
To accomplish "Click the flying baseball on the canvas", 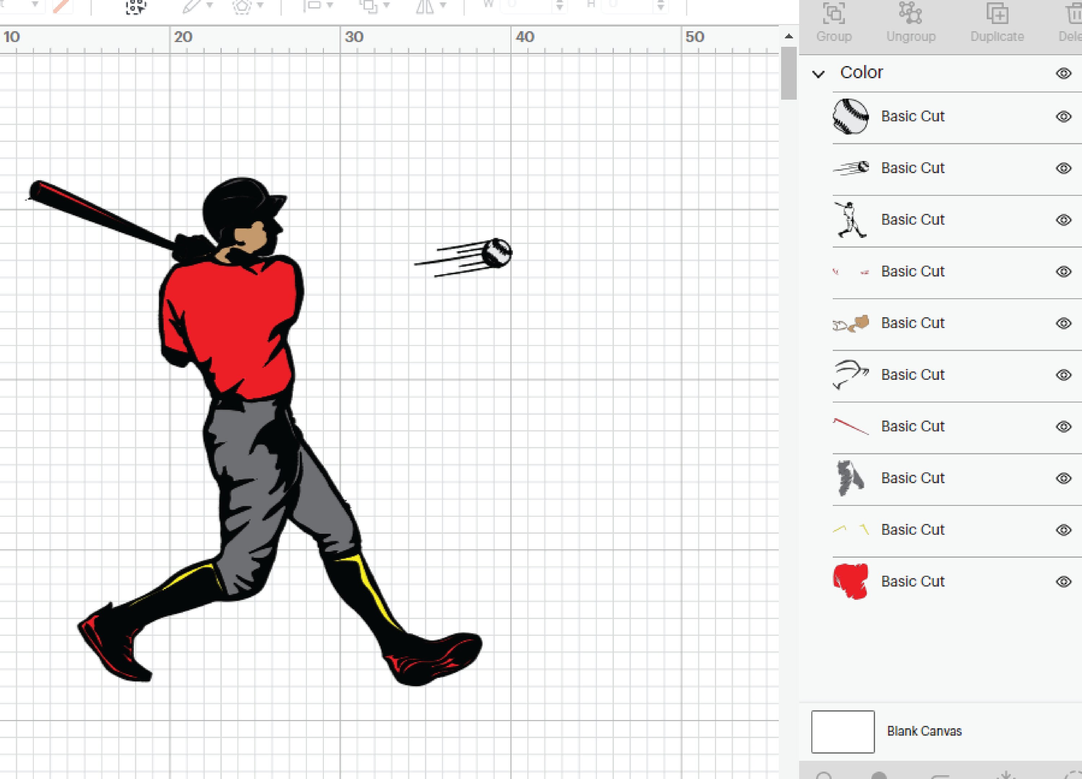I will click(x=496, y=253).
